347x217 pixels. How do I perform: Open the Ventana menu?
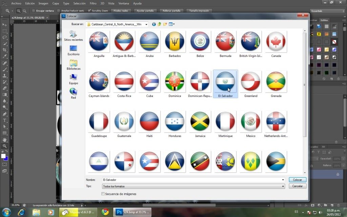[124, 3]
